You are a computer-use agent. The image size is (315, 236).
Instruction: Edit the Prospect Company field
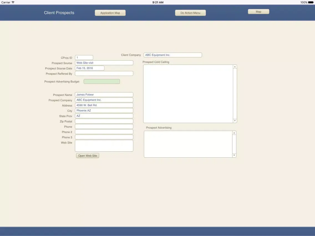104,100
